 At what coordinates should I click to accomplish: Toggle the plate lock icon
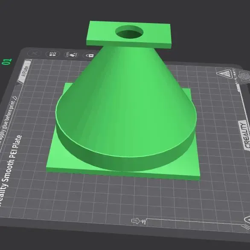tap(90, 55)
